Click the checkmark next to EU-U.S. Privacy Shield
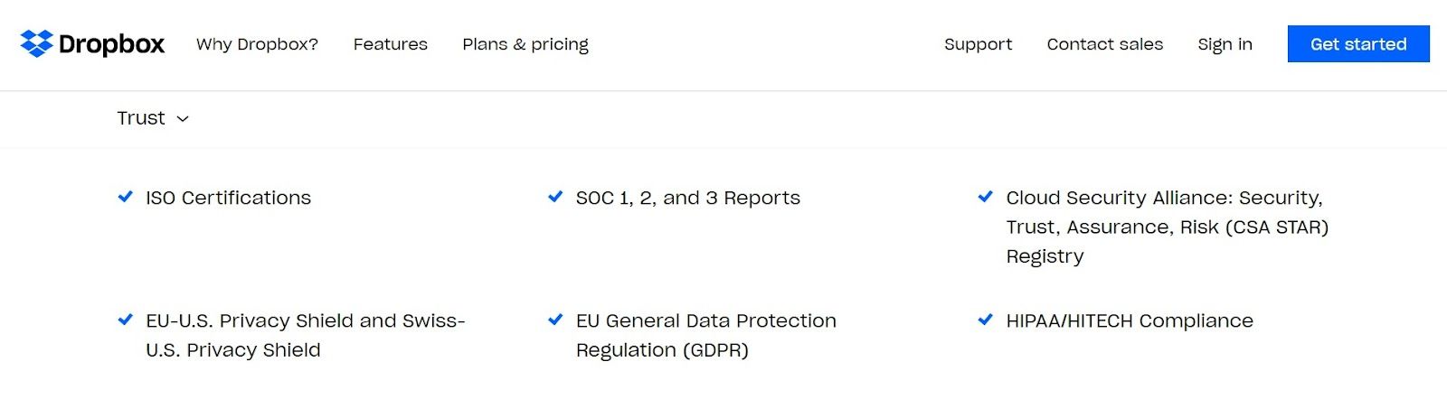The image size is (1447, 408). [x=126, y=320]
